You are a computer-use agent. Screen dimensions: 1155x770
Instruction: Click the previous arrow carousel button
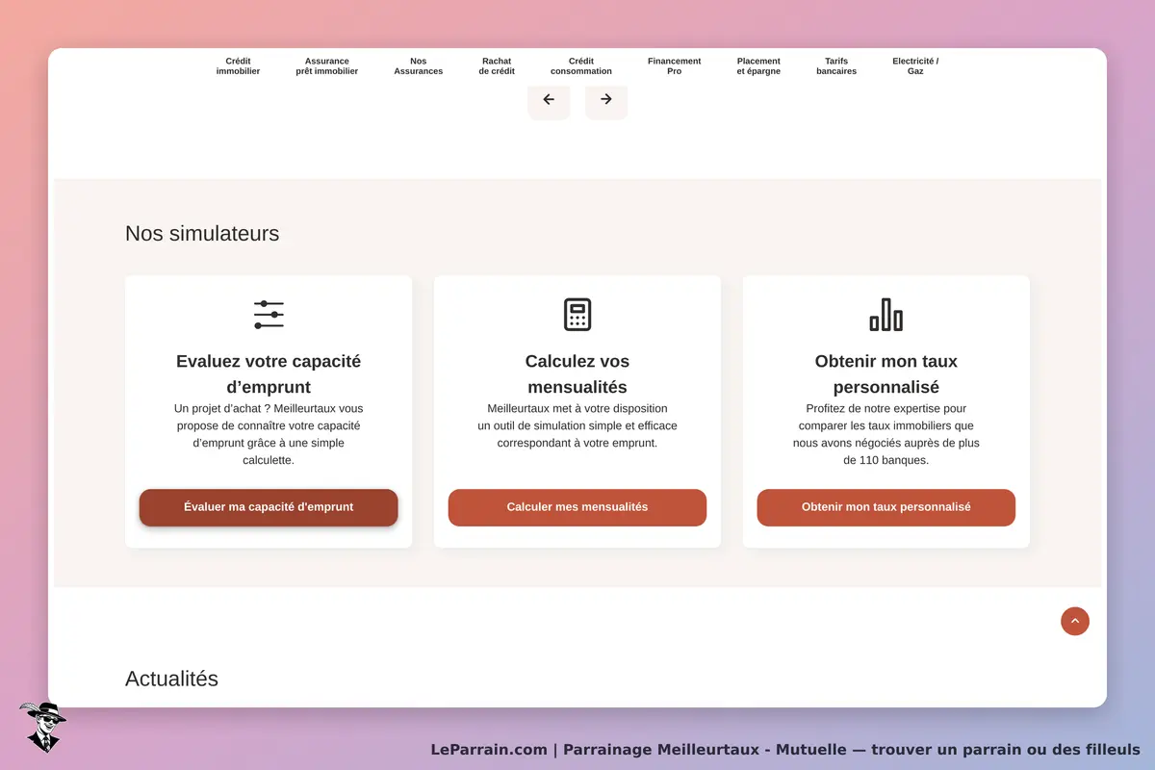click(549, 100)
